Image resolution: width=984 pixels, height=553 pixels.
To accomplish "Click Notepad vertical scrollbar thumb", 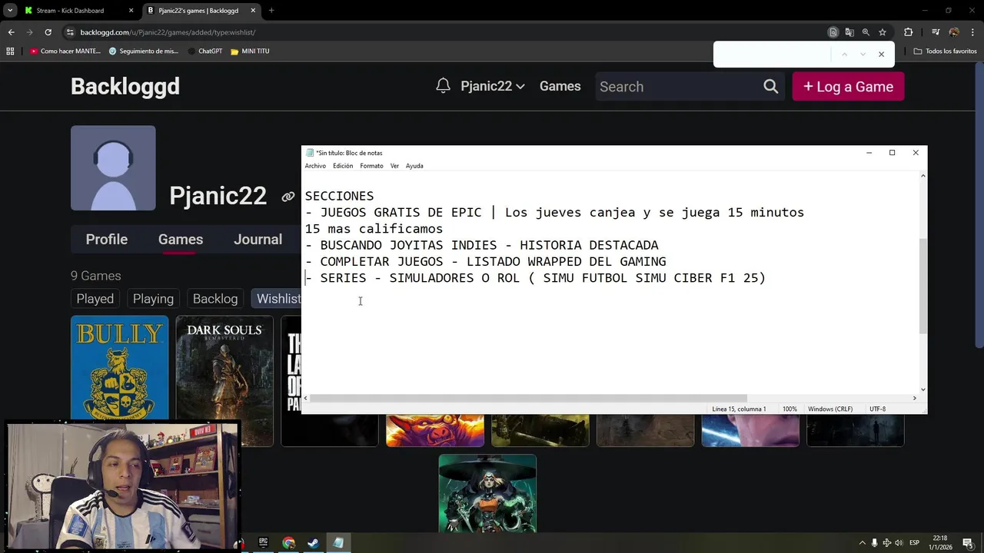I will pos(922,286).
